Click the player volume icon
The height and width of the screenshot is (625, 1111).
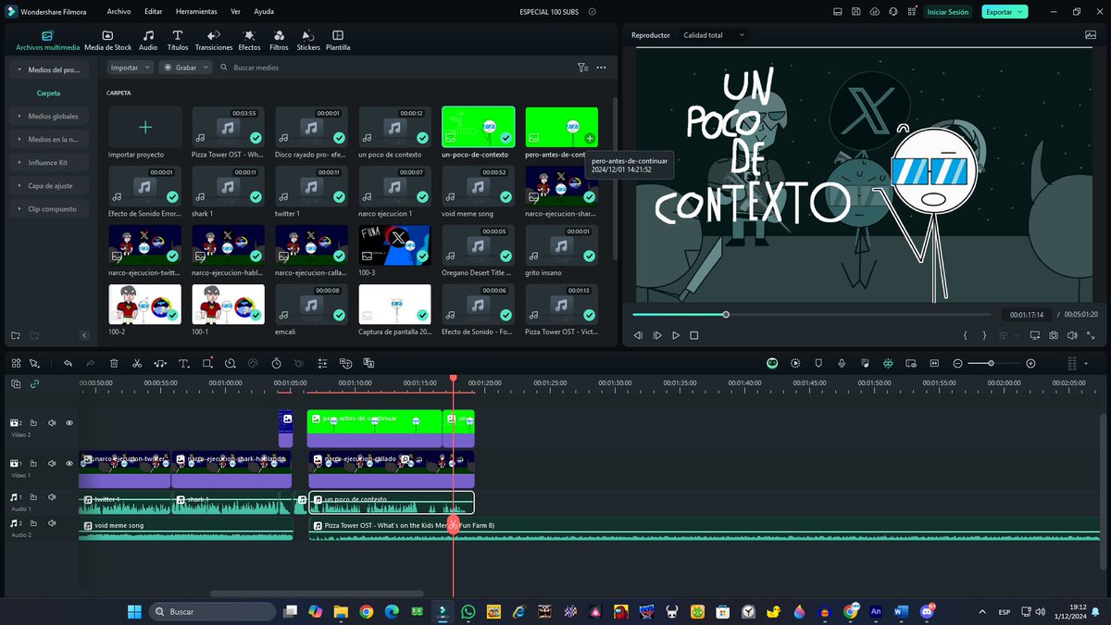click(x=1072, y=335)
